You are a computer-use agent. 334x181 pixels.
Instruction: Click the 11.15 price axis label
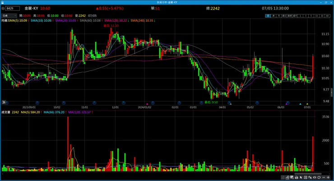325,34
